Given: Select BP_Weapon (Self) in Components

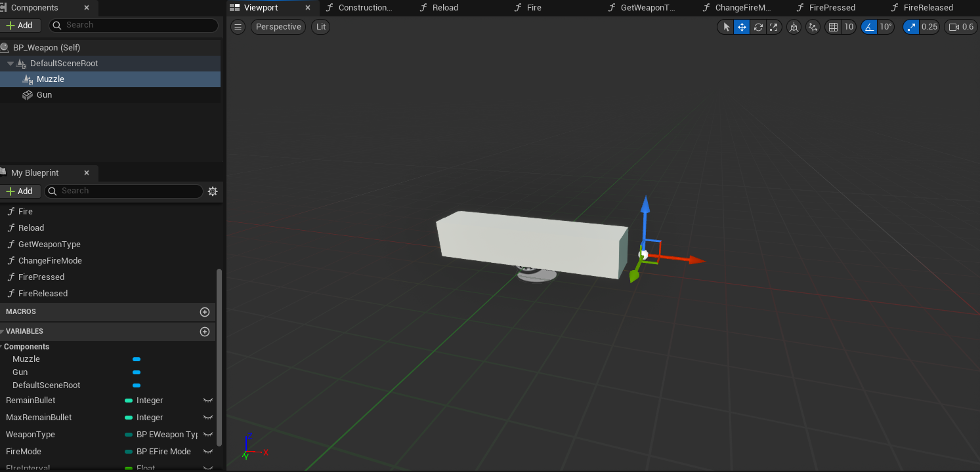Looking at the screenshot, I should (x=110, y=48).
